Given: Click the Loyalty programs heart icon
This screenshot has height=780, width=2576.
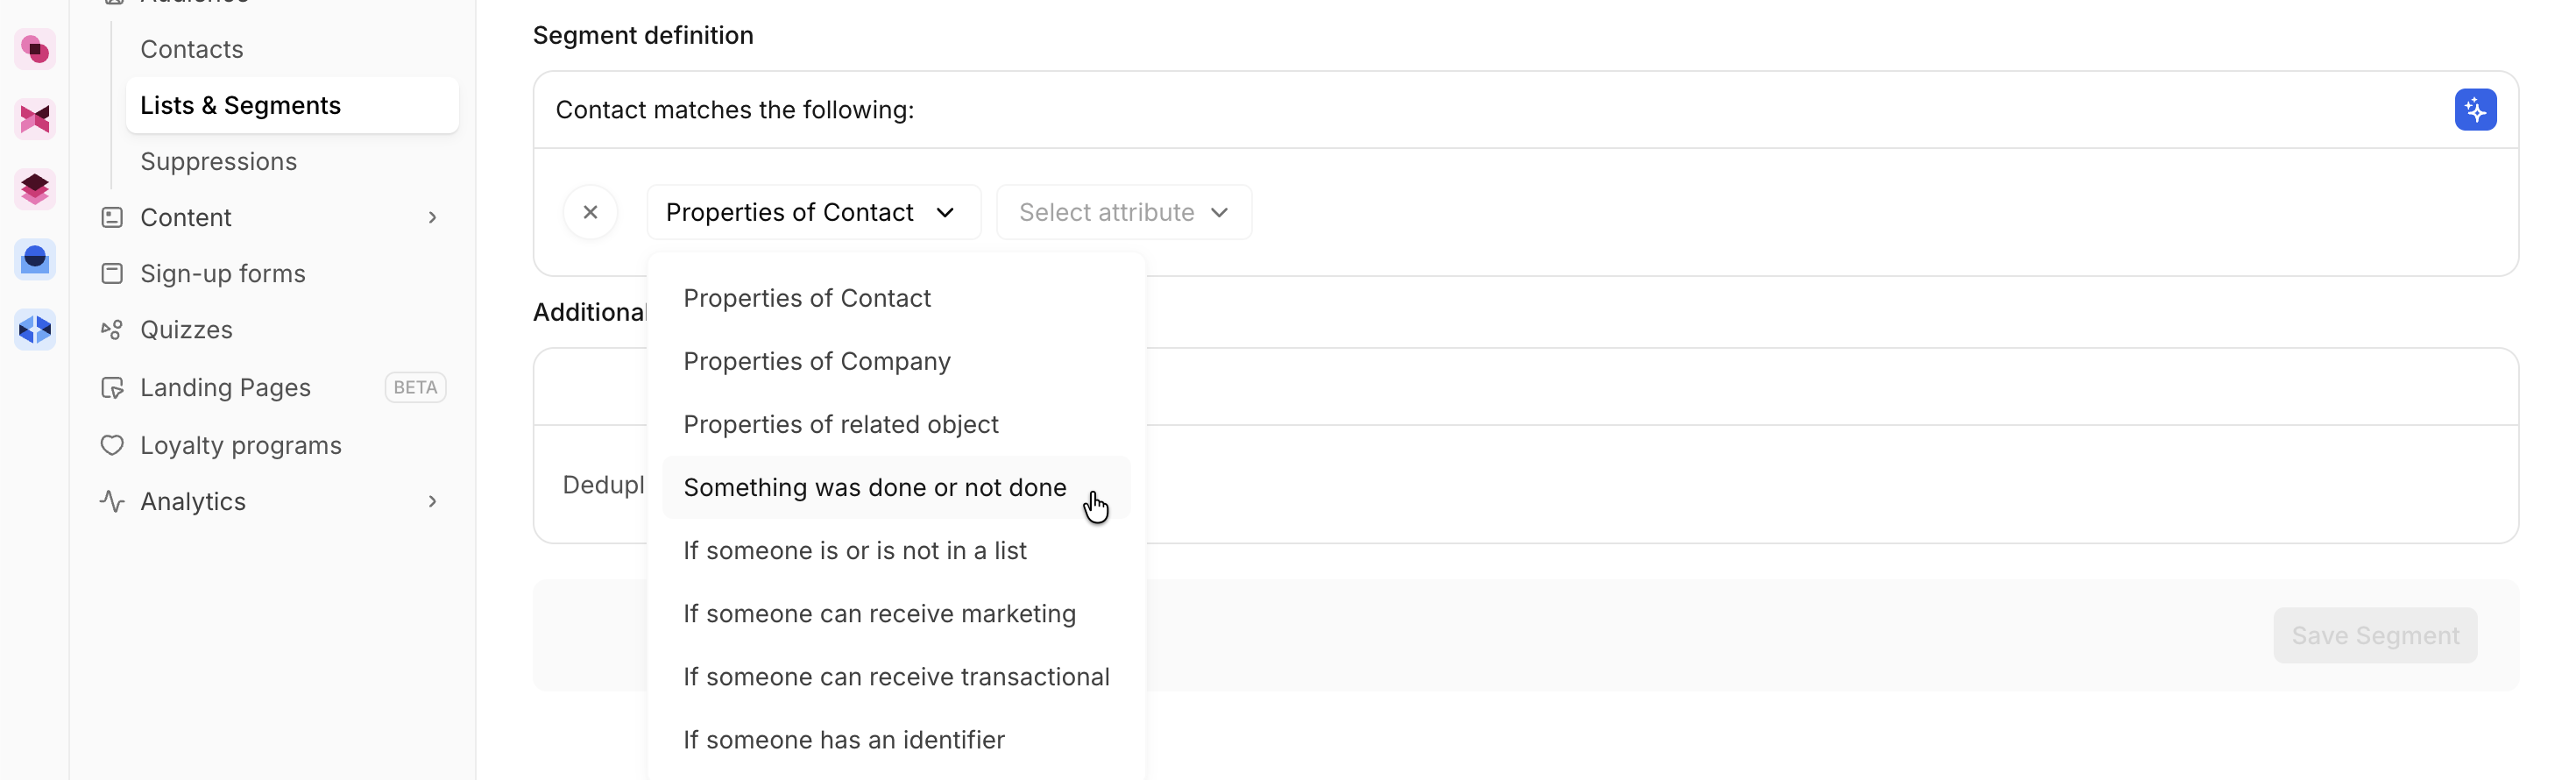Looking at the screenshot, I should (112, 445).
